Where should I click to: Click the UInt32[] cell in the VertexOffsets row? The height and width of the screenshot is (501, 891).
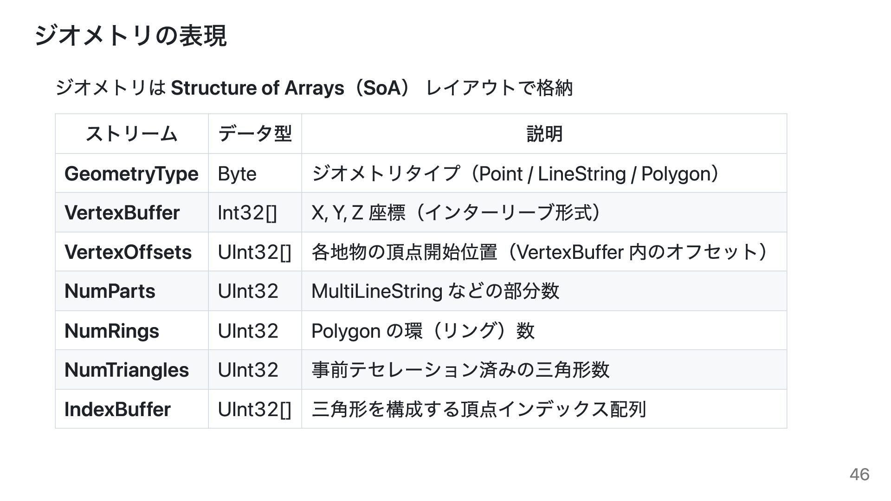click(x=254, y=252)
